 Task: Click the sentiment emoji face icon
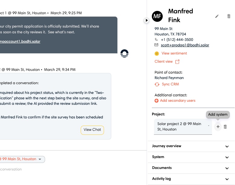pos(157,54)
